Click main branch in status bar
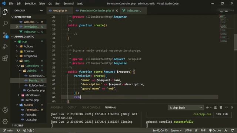The height and width of the screenshot is (133, 237). 8,130
